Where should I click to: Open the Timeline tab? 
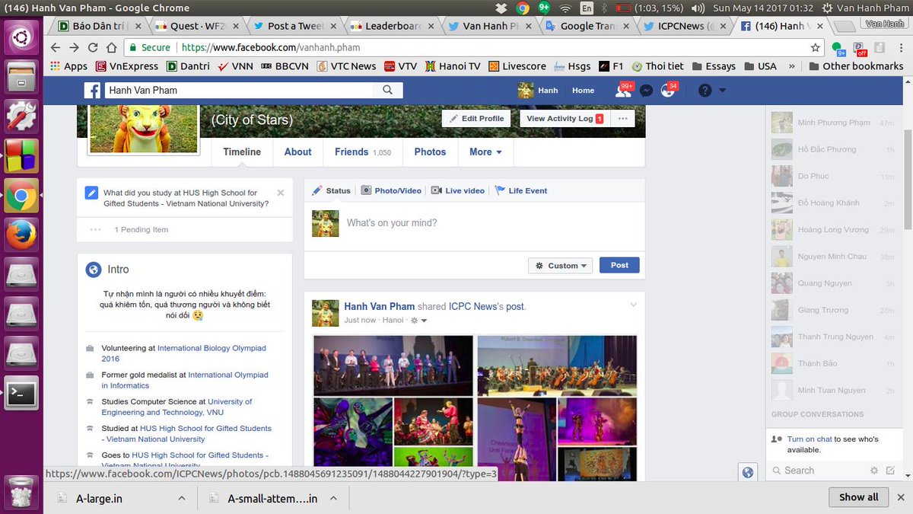[x=242, y=152]
